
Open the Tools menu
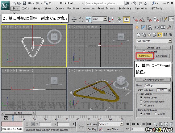[26, 8]
